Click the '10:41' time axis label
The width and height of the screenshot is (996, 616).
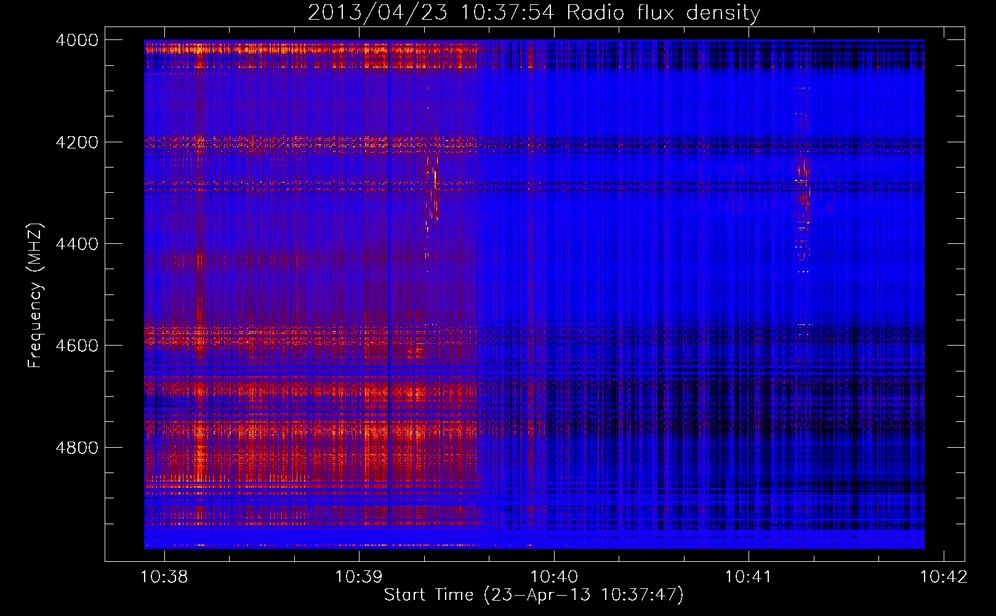pos(749,577)
